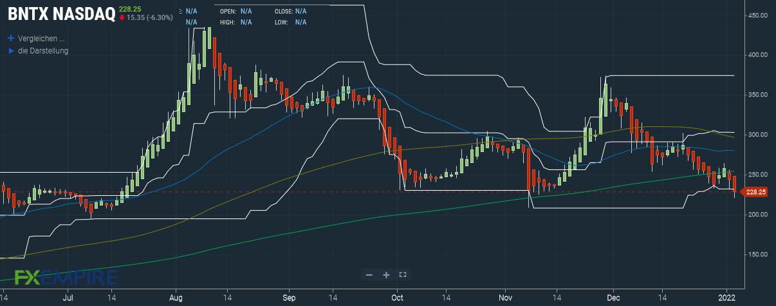This screenshot has height=306, width=776.
Task: Click the Oct date axis label
Action: tap(396, 299)
